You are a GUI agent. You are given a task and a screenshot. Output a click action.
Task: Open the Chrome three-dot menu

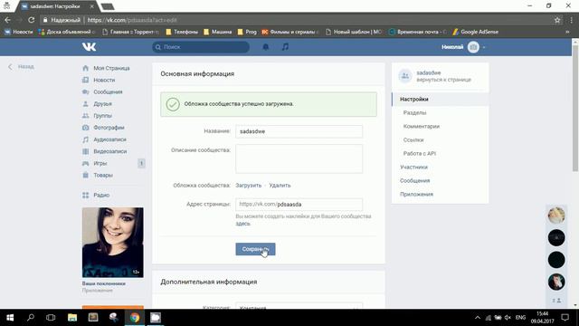572,20
